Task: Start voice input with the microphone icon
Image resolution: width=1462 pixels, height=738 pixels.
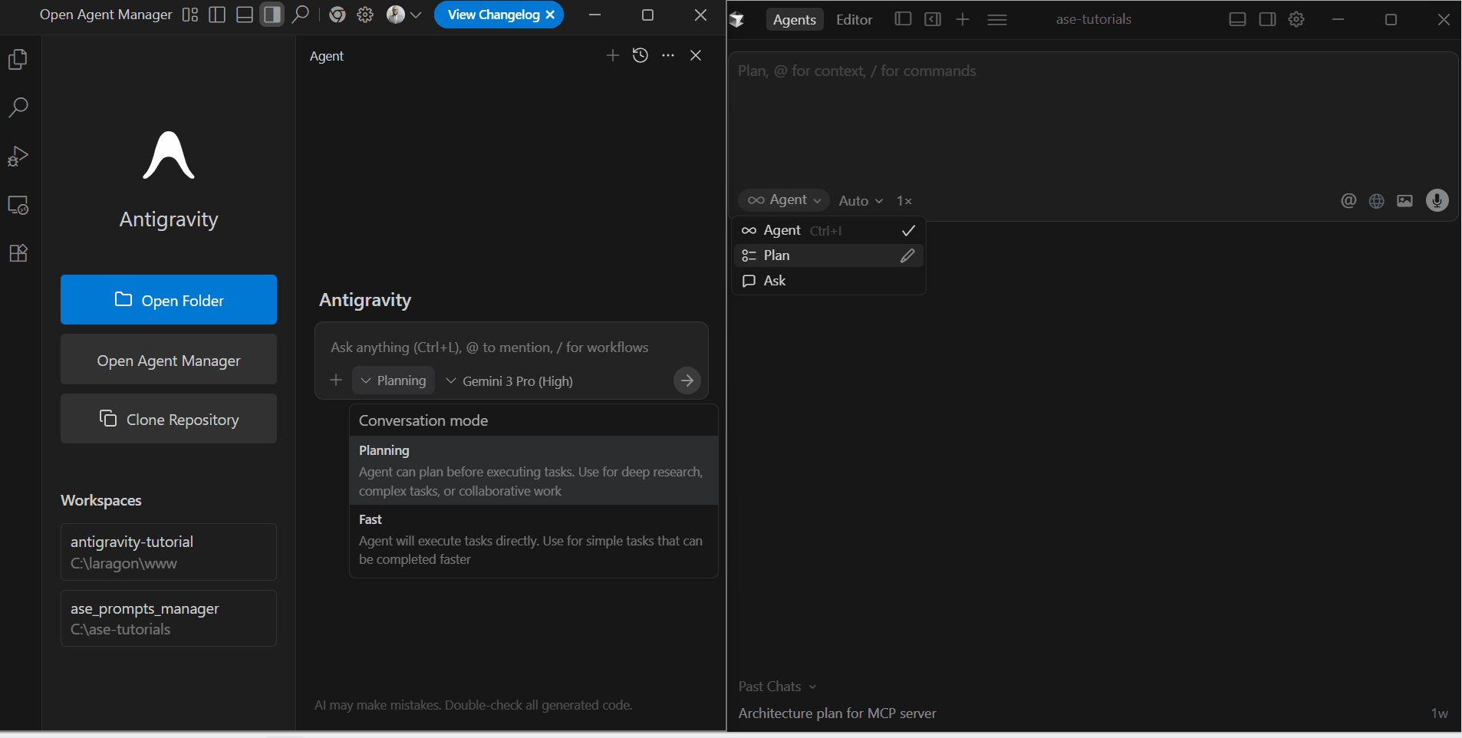Action: tap(1437, 200)
